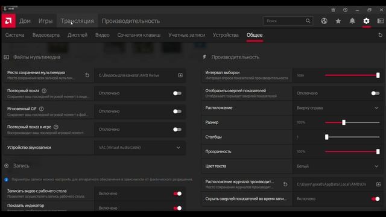386x217 pixels.
Task: Open the help question mark icon in title bar
Action: (345, 10)
